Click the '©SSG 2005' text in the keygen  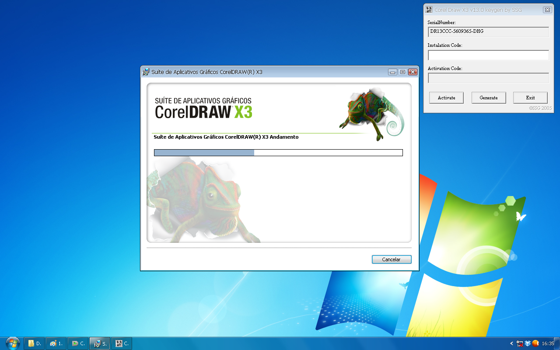[x=540, y=108]
